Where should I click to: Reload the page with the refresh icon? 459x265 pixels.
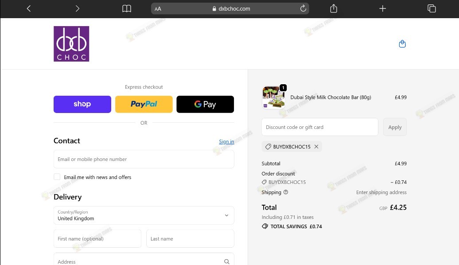[303, 8]
